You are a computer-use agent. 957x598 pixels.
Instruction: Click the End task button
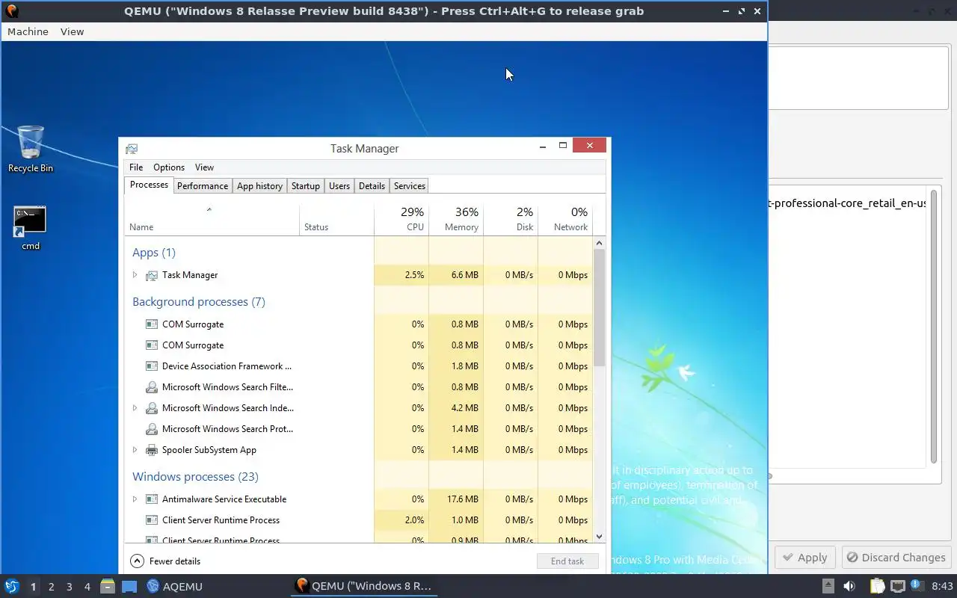coord(567,561)
